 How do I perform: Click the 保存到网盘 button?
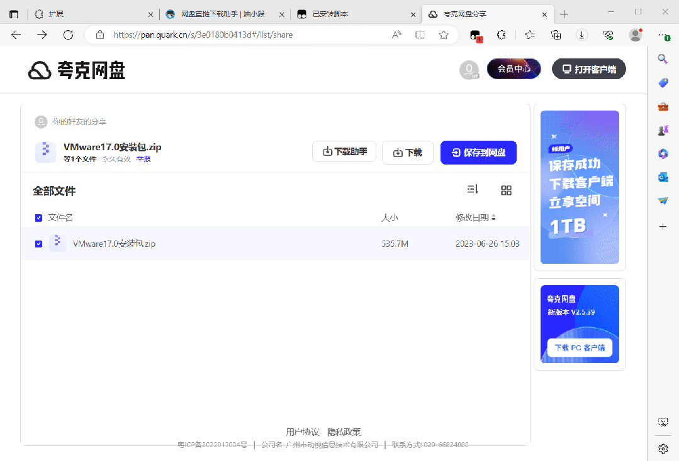tap(478, 152)
